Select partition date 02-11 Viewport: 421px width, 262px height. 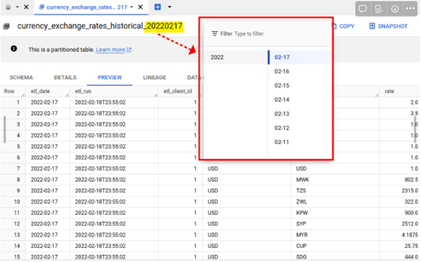pos(300,142)
